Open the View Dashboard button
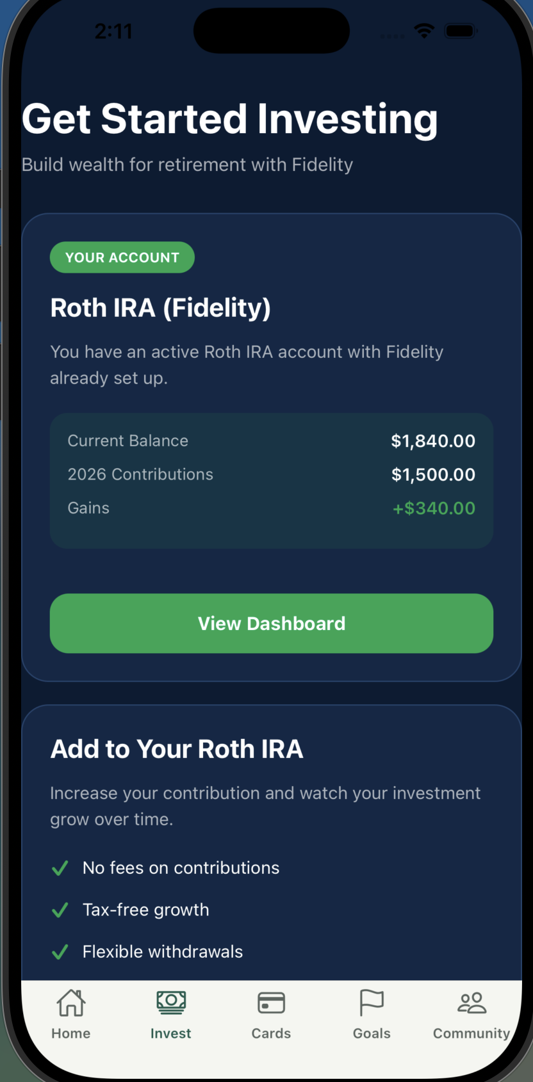Viewport: 533px width, 1082px height. tap(272, 624)
